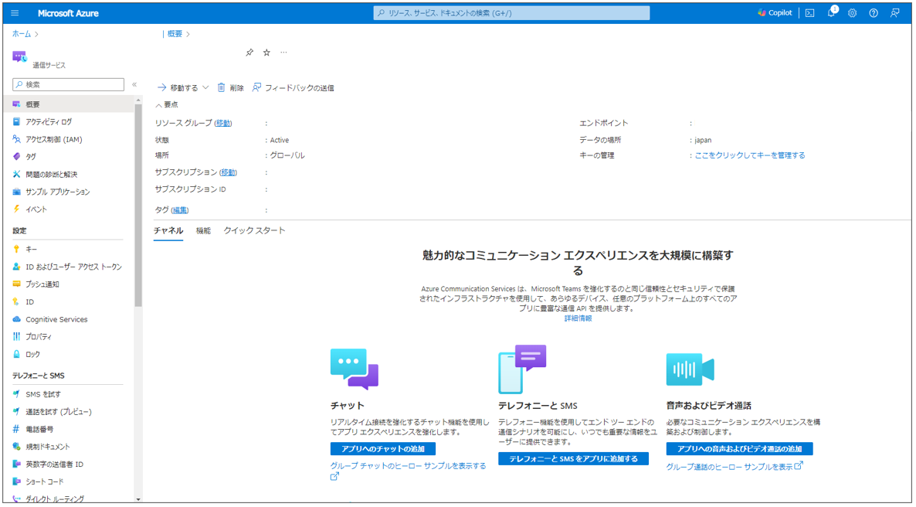The width and height of the screenshot is (916, 507).
Task: Click the sidebar scrollbar down arrow
Action: tap(138, 499)
